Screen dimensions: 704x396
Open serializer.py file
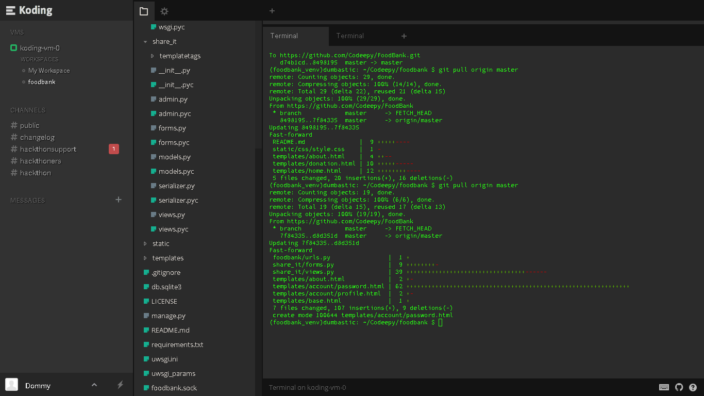(177, 186)
